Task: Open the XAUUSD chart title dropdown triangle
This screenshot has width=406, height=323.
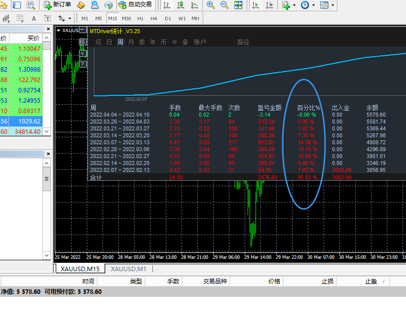Action: point(59,31)
